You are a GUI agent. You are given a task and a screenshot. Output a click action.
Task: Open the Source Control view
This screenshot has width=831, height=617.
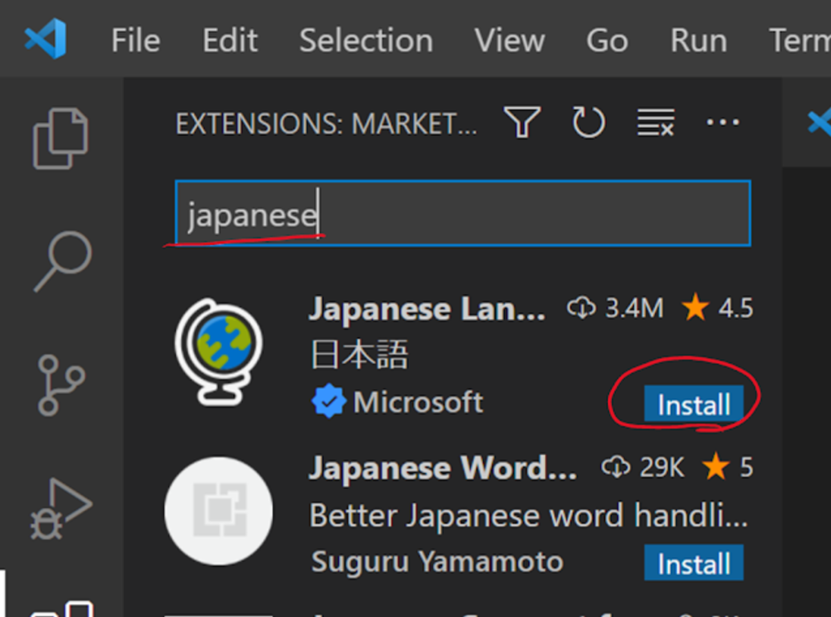(61, 384)
